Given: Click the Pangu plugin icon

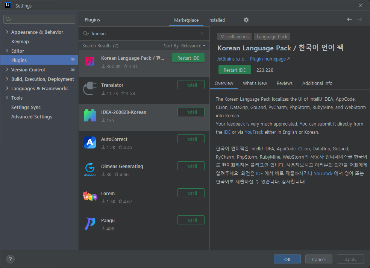Looking at the screenshot, I should click(x=90, y=224).
